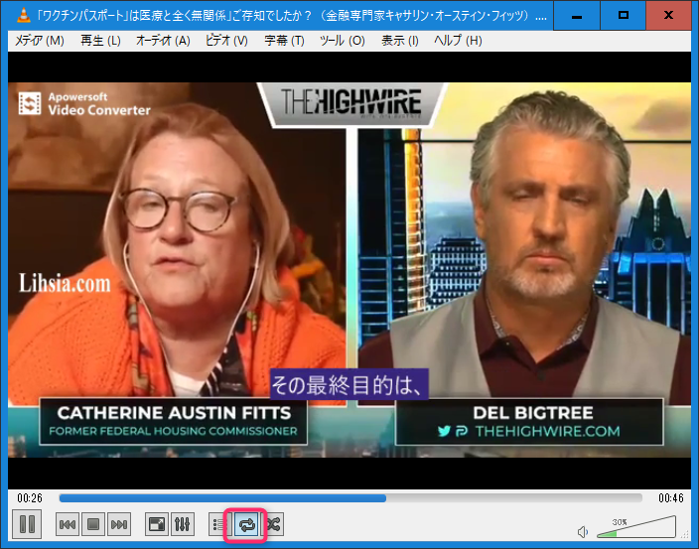
Task: Pause the video playback
Action: click(x=27, y=524)
